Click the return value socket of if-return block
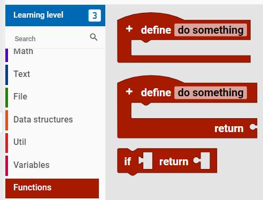This screenshot has width=263, height=200. (202, 160)
